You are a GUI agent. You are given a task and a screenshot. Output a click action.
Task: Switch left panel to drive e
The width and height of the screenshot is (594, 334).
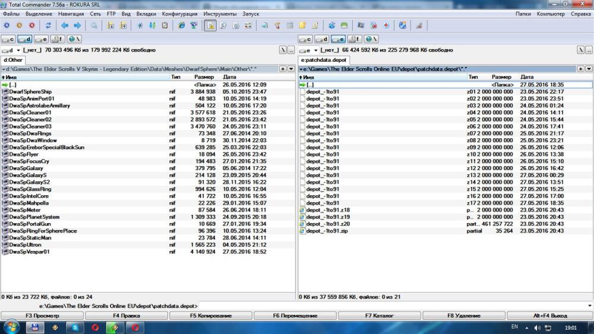tap(41, 39)
